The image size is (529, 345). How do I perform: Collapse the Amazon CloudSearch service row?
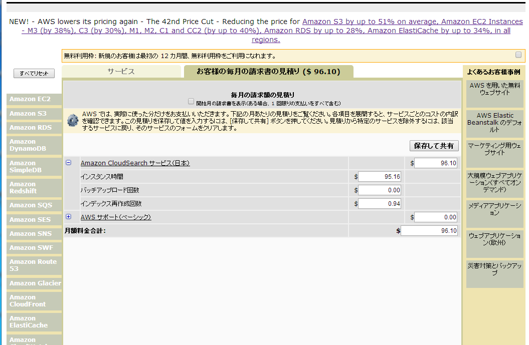coord(69,163)
